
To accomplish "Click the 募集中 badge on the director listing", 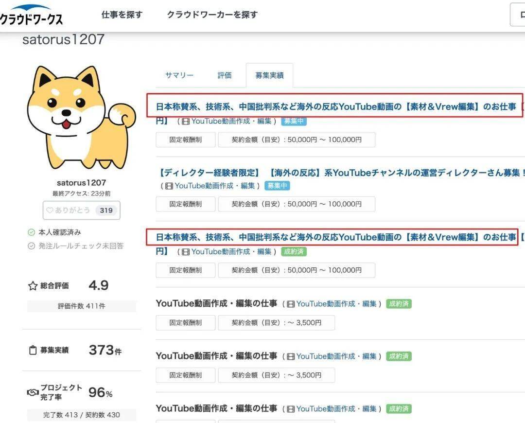I will pos(277,186).
